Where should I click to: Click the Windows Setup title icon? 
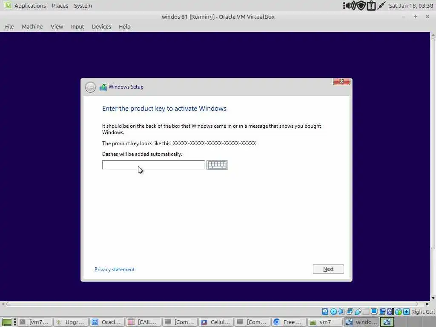(103, 87)
